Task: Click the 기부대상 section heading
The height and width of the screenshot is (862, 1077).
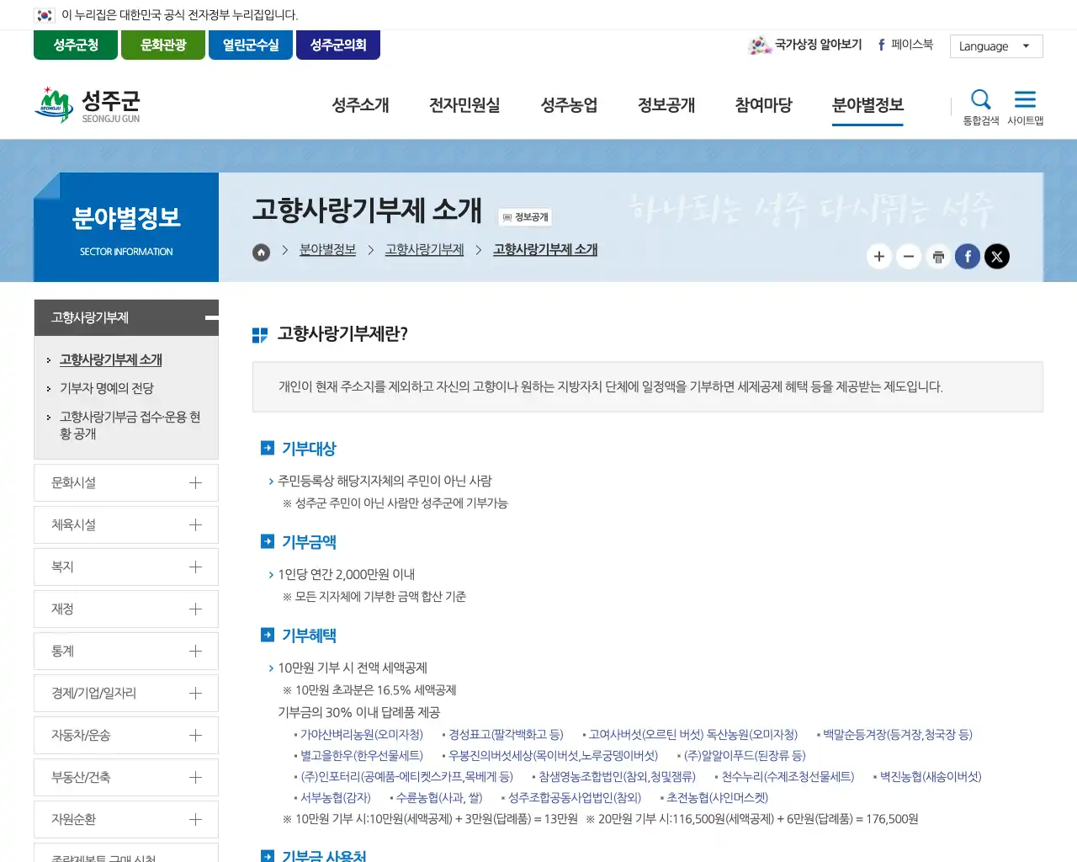Action: 309,449
